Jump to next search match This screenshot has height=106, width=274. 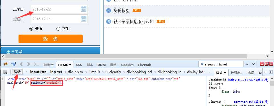[x=253, y=64]
